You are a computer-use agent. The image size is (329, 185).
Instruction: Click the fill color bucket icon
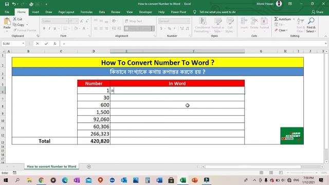click(76, 28)
